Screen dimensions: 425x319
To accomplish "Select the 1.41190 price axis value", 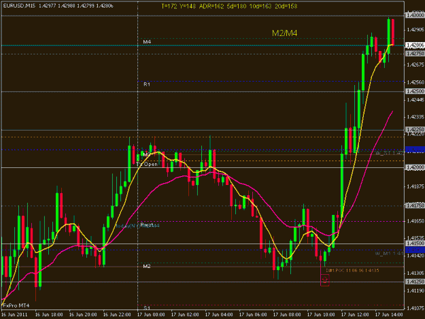I will 415,291.
